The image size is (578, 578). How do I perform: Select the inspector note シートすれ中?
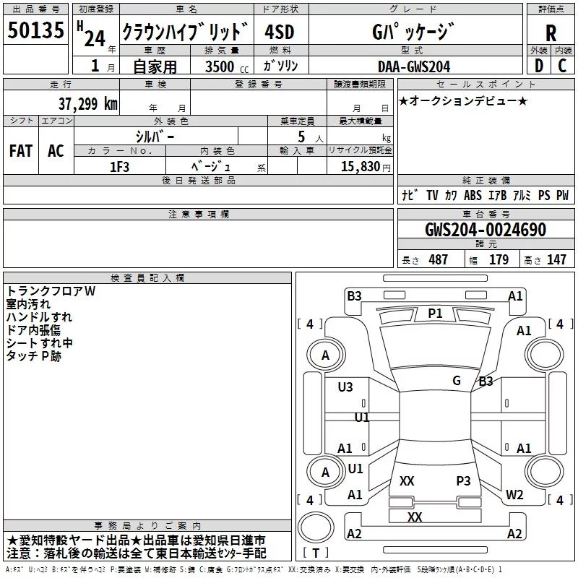click(x=39, y=342)
